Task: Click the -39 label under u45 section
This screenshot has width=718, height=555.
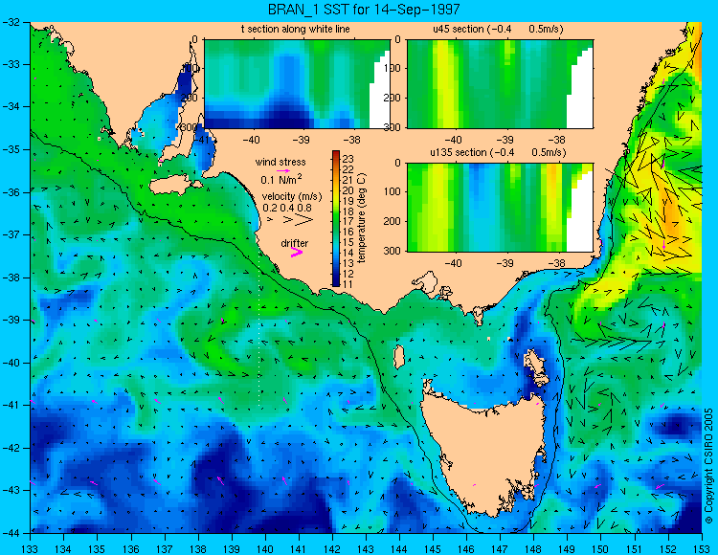Action: [505, 140]
